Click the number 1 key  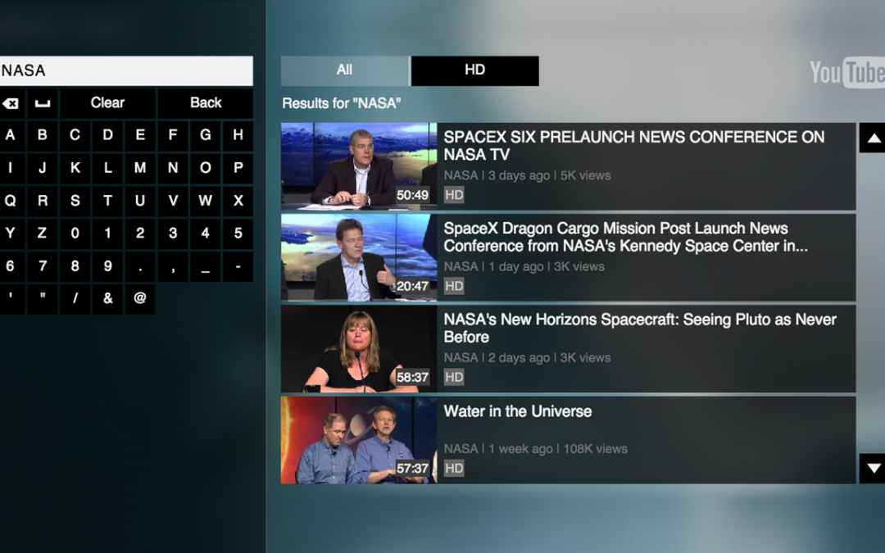pyautogui.click(x=108, y=233)
